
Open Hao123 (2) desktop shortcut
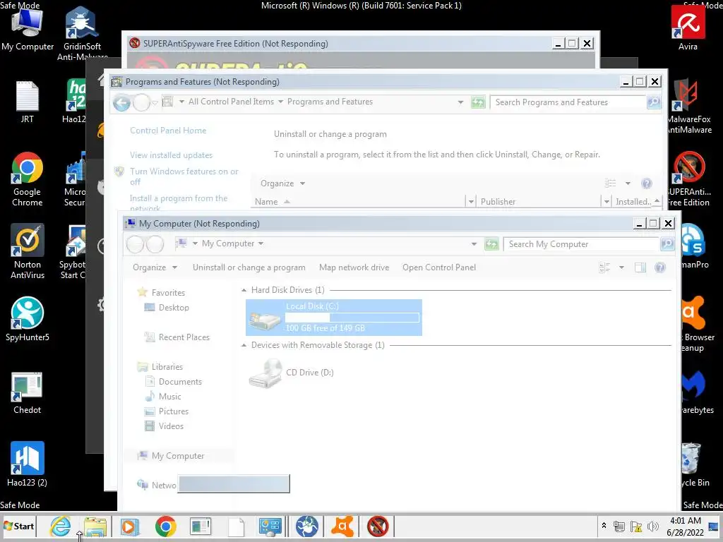(x=28, y=464)
